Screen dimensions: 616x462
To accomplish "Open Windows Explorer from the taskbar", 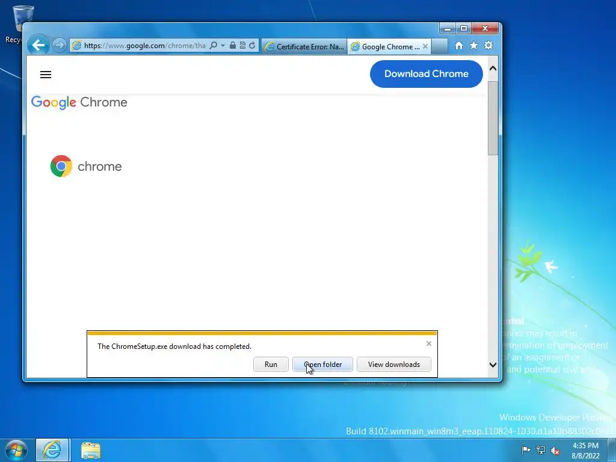I will tap(91, 450).
